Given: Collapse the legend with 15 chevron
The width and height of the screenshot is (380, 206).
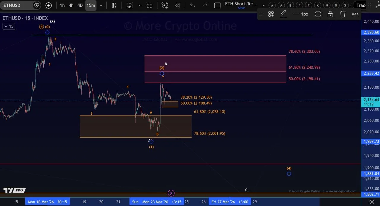Looking at the screenshot, I should 9,26.
